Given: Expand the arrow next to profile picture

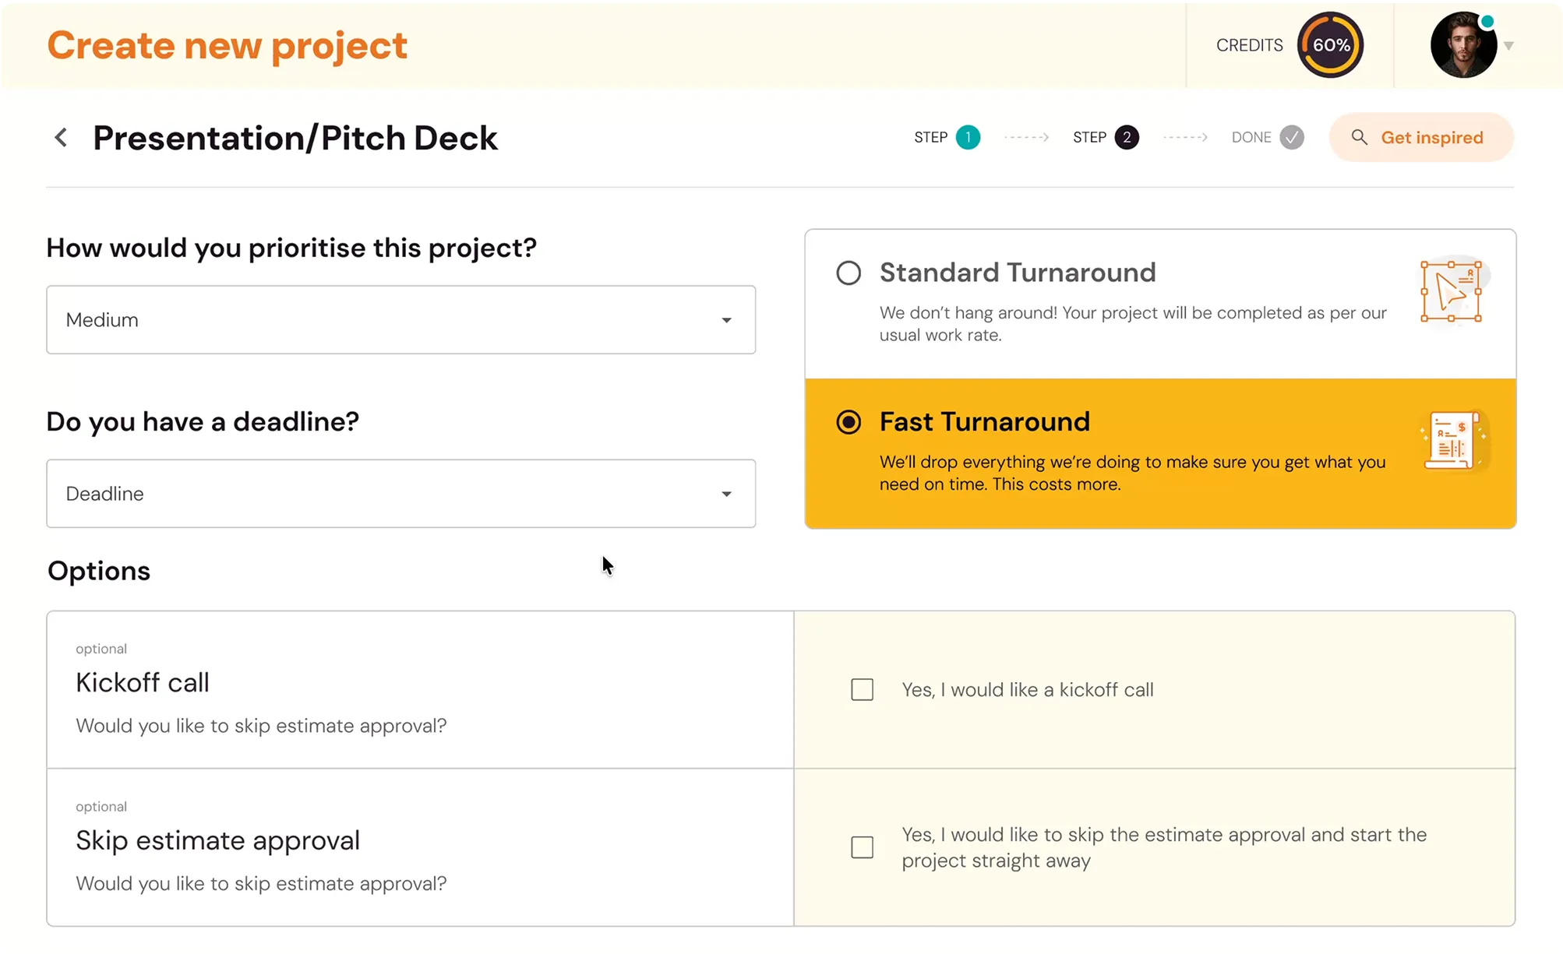Looking at the screenshot, I should coord(1509,46).
